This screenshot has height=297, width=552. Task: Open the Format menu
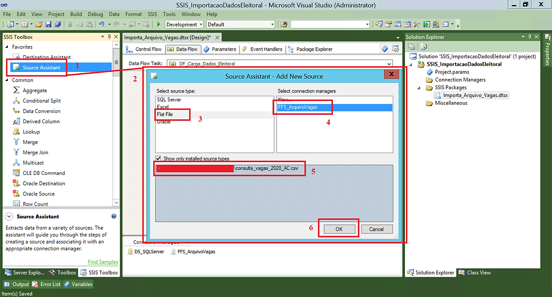click(x=133, y=14)
